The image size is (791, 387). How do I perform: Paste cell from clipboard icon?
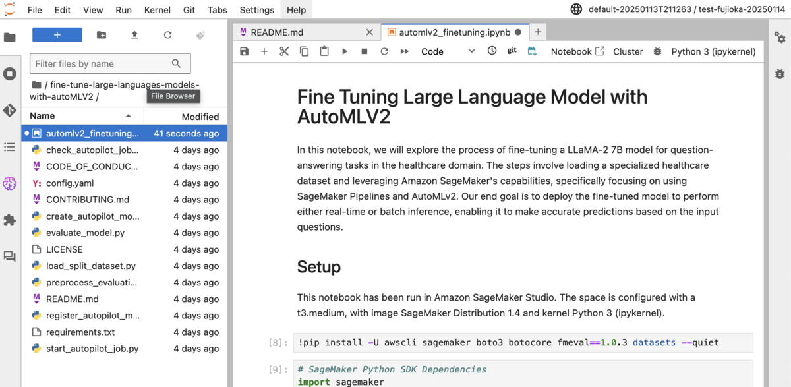[324, 51]
